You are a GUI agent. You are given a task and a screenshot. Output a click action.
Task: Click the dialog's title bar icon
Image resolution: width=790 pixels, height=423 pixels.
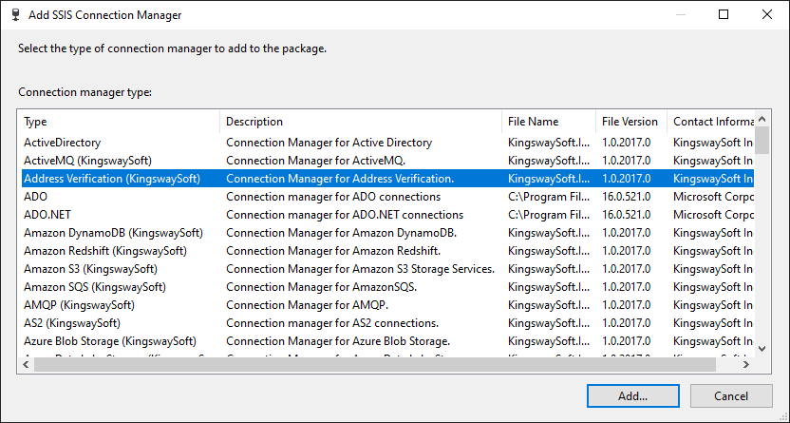tap(15, 14)
